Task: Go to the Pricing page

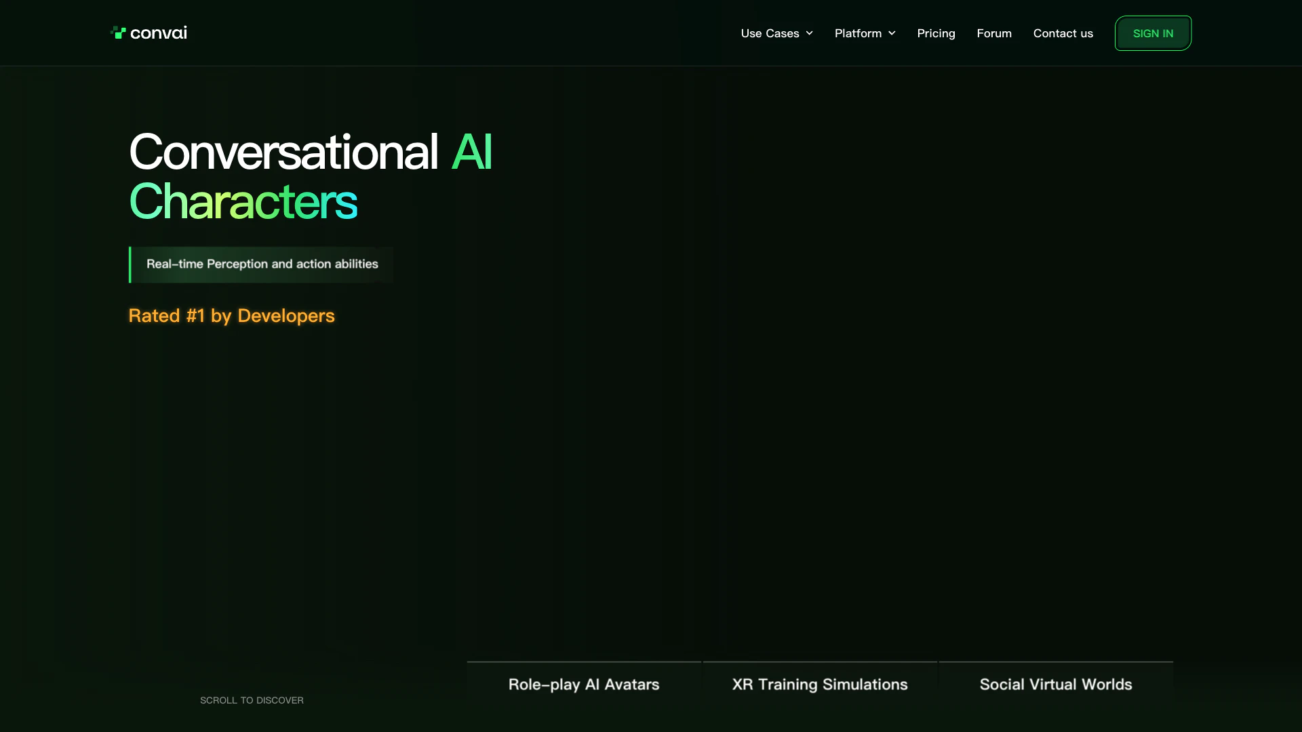Action: pos(936,33)
